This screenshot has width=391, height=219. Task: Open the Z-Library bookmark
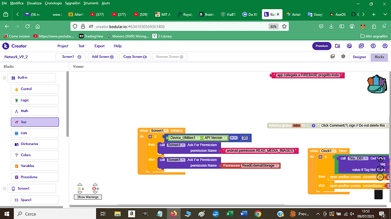(x=162, y=36)
